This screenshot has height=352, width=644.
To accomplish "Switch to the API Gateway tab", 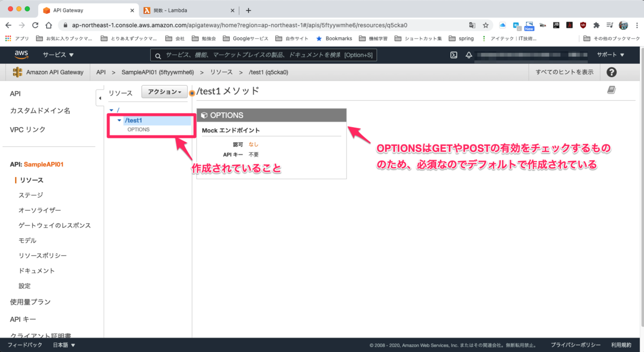I will pyautogui.click(x=80, y=10).
